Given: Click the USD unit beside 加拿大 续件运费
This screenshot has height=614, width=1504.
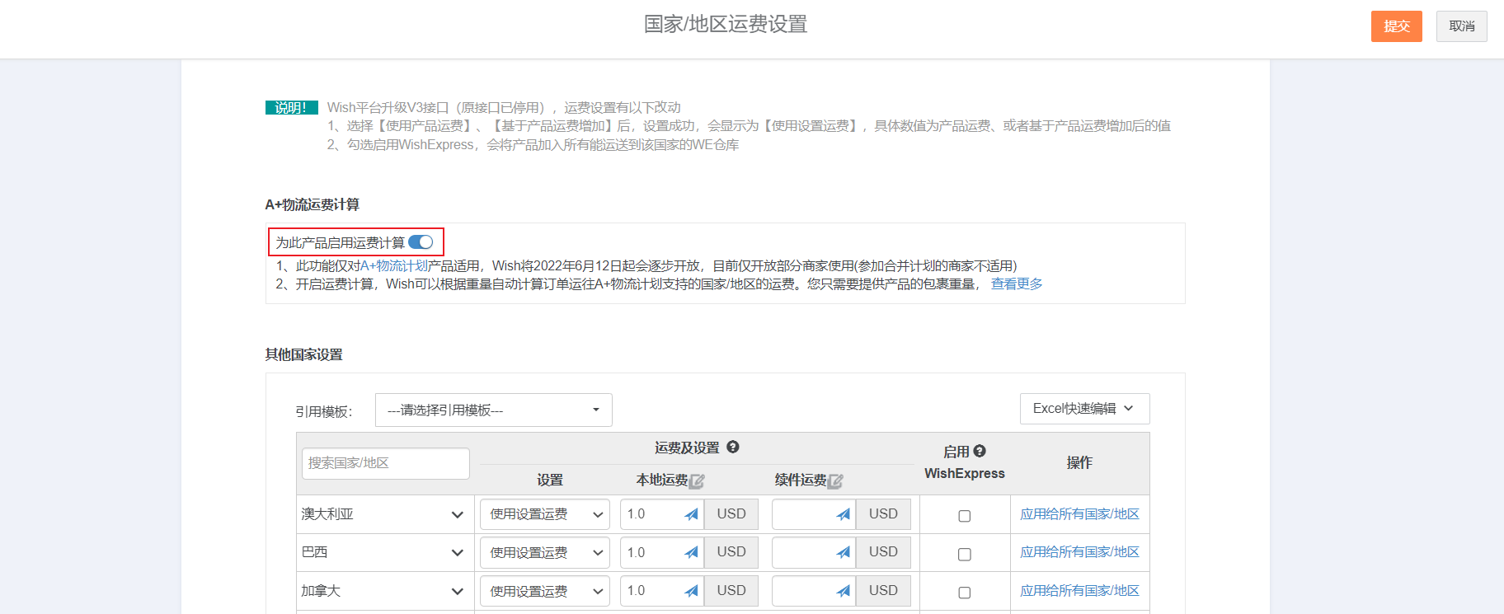Looking at the screenshot, I should (883, 591).
